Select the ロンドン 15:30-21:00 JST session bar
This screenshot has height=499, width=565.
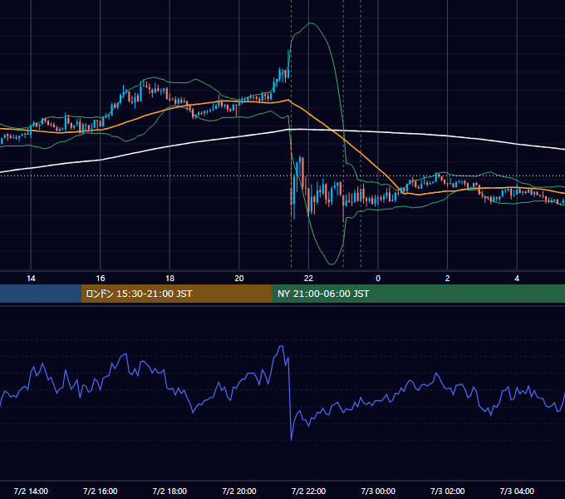176,294
